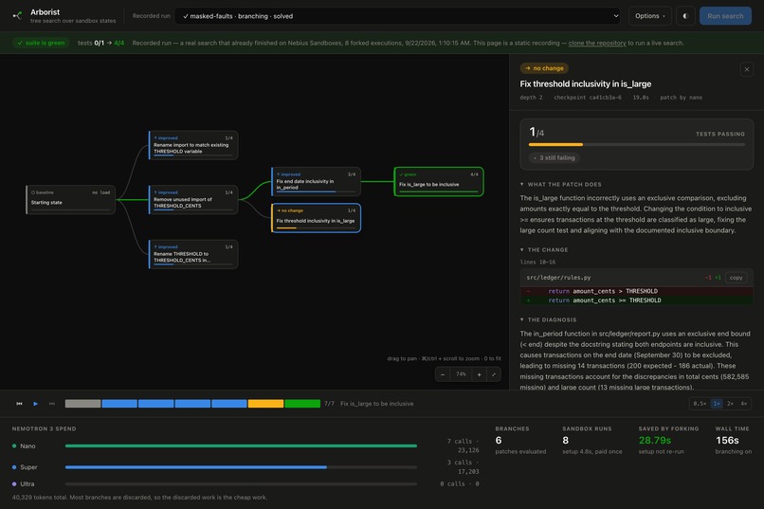Jump to the orange timeline segment

[x=265, y=403]
